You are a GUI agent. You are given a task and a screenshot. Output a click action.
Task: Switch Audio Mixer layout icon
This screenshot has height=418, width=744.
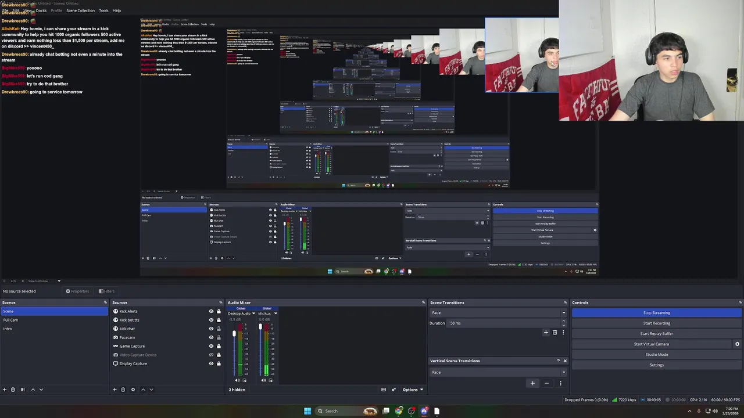(x=384, y=390)
